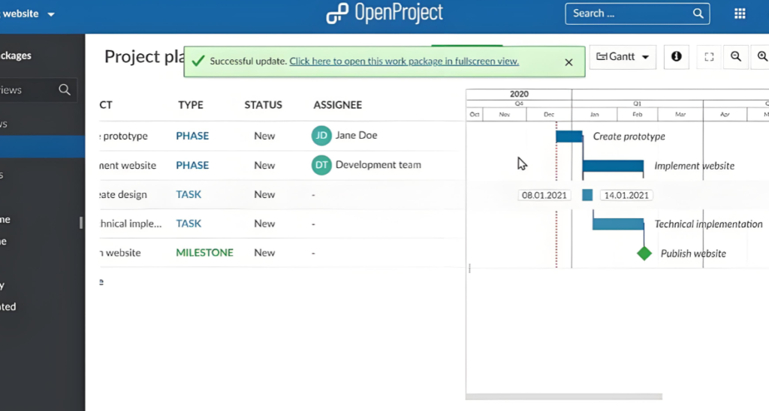The width and height of the screenshot is (769, 411).
Task: Click the sidebar views search icon
Action: pyautogui.click(x=65, y=90)
